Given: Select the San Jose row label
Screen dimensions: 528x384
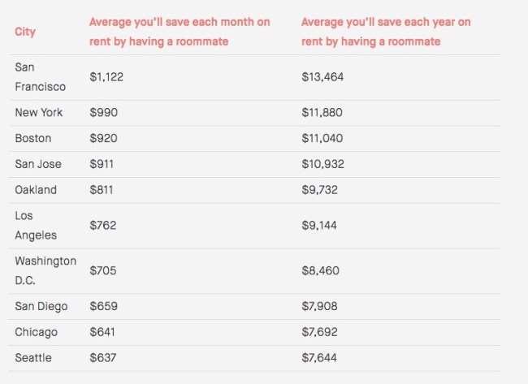Looking at the screenshot, I should point(38,164).
